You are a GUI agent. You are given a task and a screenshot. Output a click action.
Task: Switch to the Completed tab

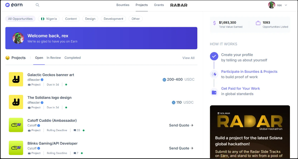tap(72, 58)
